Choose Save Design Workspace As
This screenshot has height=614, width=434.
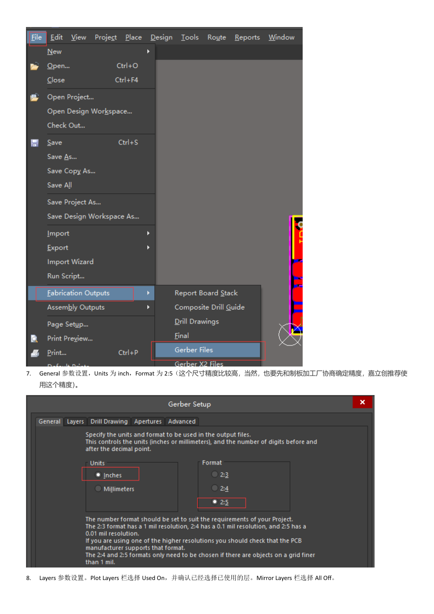tap(91, 216)
